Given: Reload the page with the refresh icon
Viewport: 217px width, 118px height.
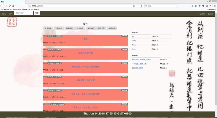Looking at the screenshot, I should [9, 6].
